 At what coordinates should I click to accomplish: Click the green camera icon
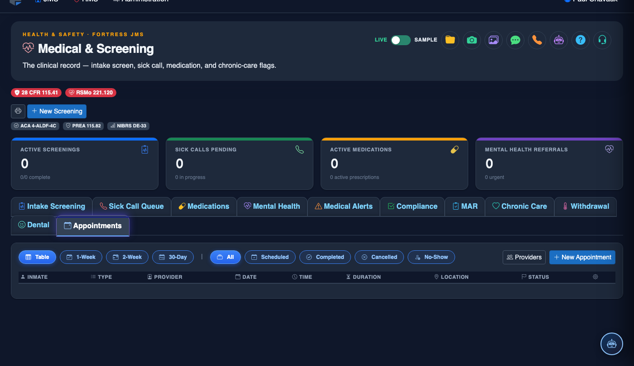(472, 40)
